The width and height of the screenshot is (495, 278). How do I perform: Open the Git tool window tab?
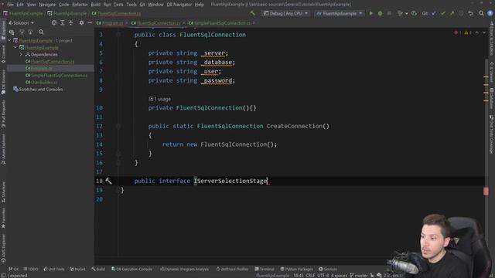click(x=13, y=270)
